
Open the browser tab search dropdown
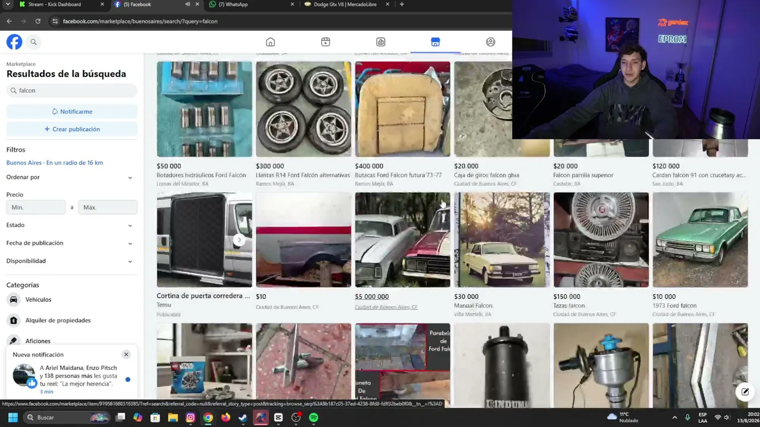[7, 4]
